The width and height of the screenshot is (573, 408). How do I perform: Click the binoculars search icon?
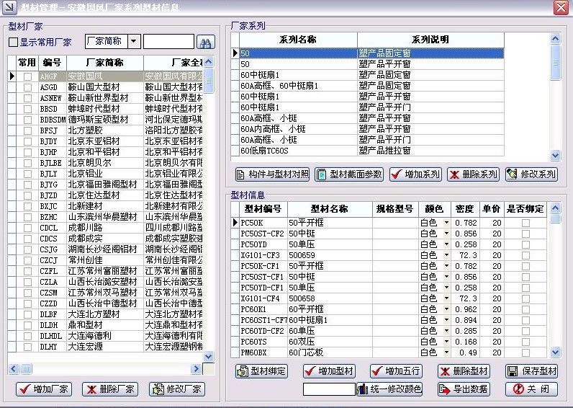click(206, 42)
